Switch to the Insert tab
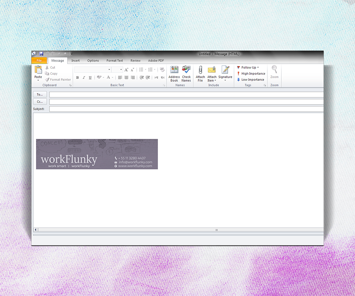355x296 pixels. tap(75, 61)
